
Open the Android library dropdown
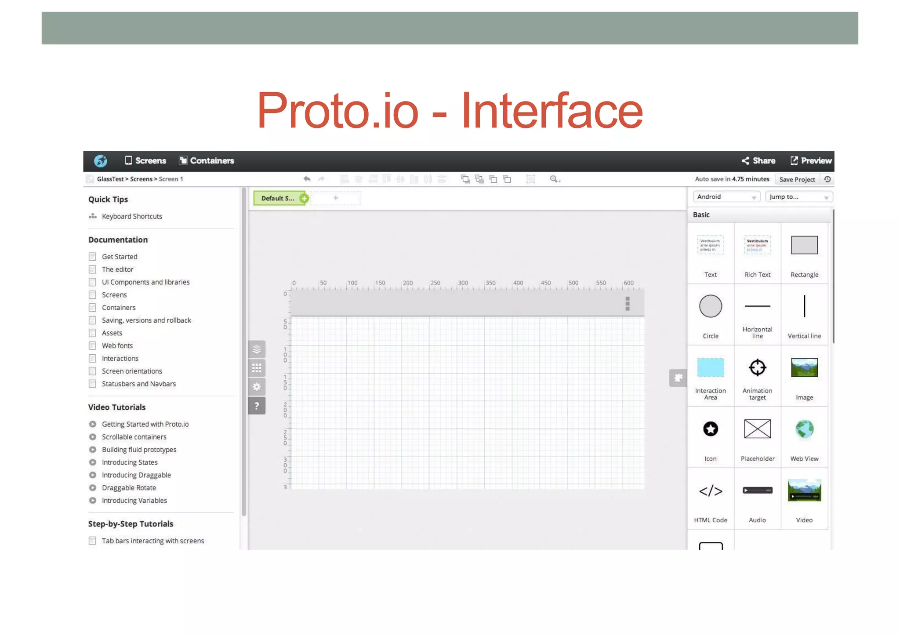coord(726,197)
